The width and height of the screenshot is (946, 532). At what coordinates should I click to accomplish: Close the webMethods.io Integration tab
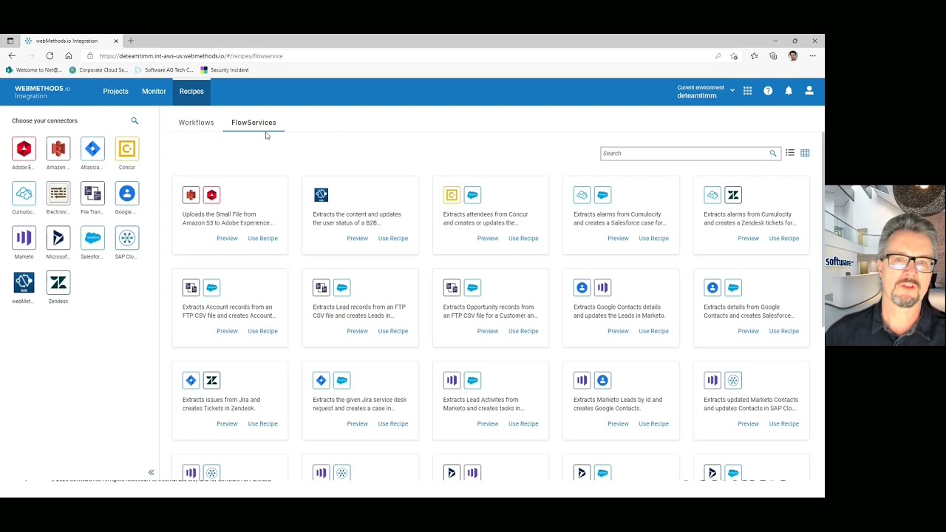coord(115,41)
